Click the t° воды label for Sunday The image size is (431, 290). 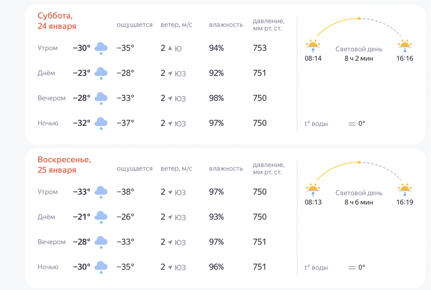coord(315,267)
